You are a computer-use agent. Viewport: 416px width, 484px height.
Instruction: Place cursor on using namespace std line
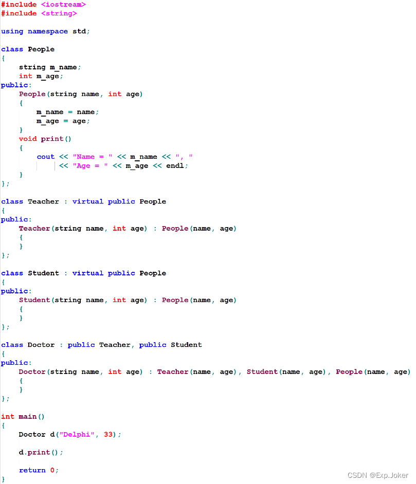click(x=45, y=31)
